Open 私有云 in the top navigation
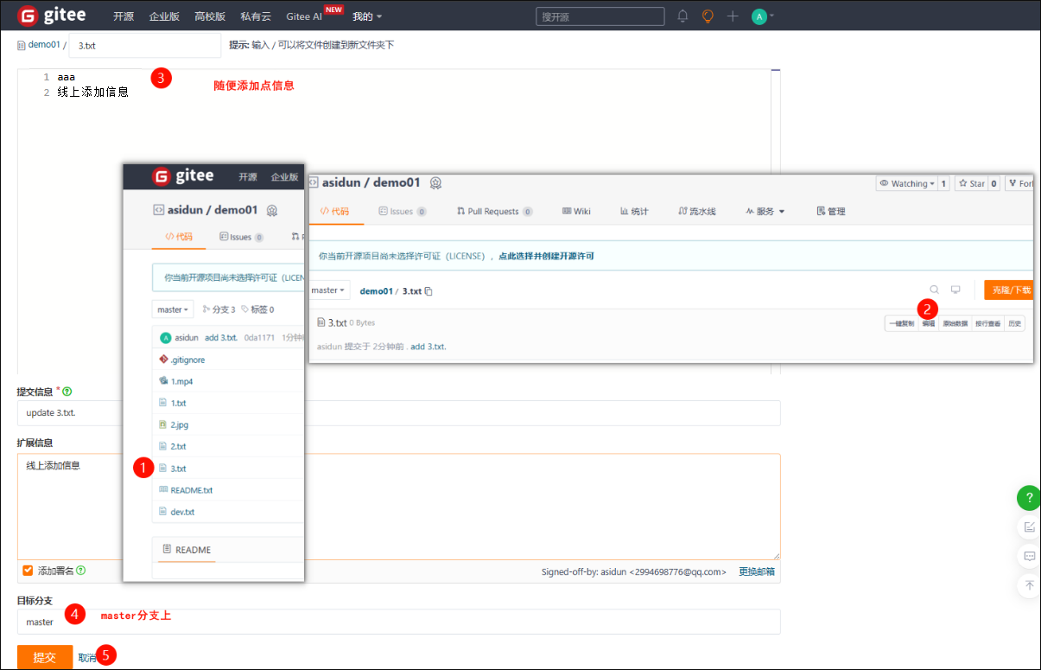 pos(256,16)
